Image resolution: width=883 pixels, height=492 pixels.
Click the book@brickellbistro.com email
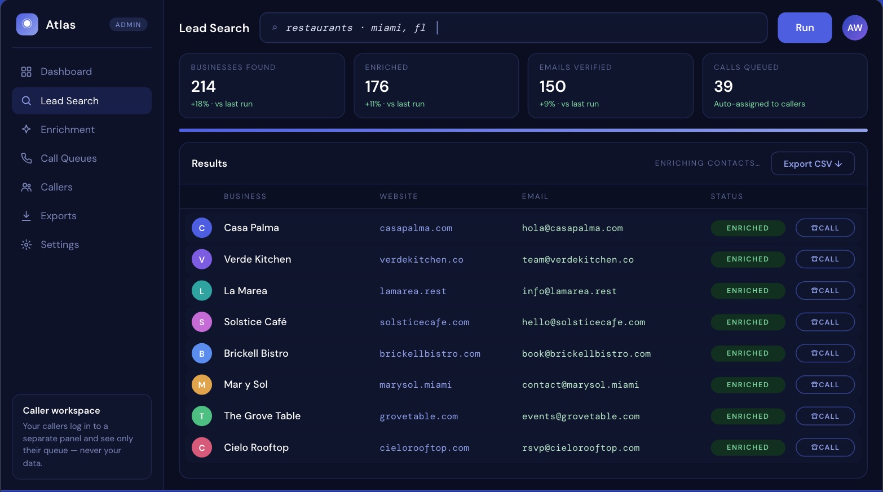tap(586, 354)
